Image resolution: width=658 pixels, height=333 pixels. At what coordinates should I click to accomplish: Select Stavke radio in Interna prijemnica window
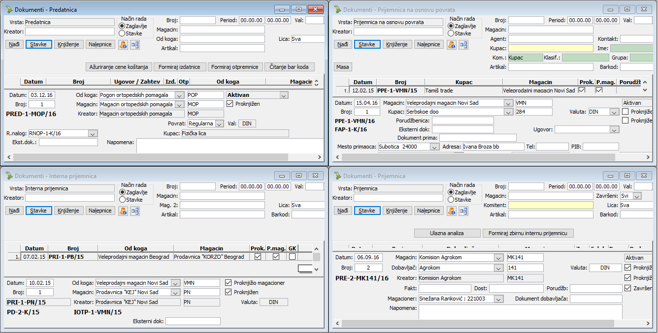point(122,200)
